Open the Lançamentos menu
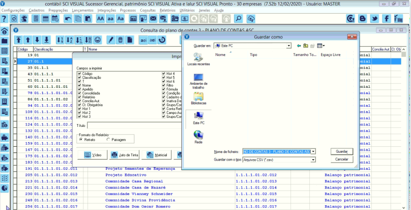The image size is (411, 210). (82, 10)
